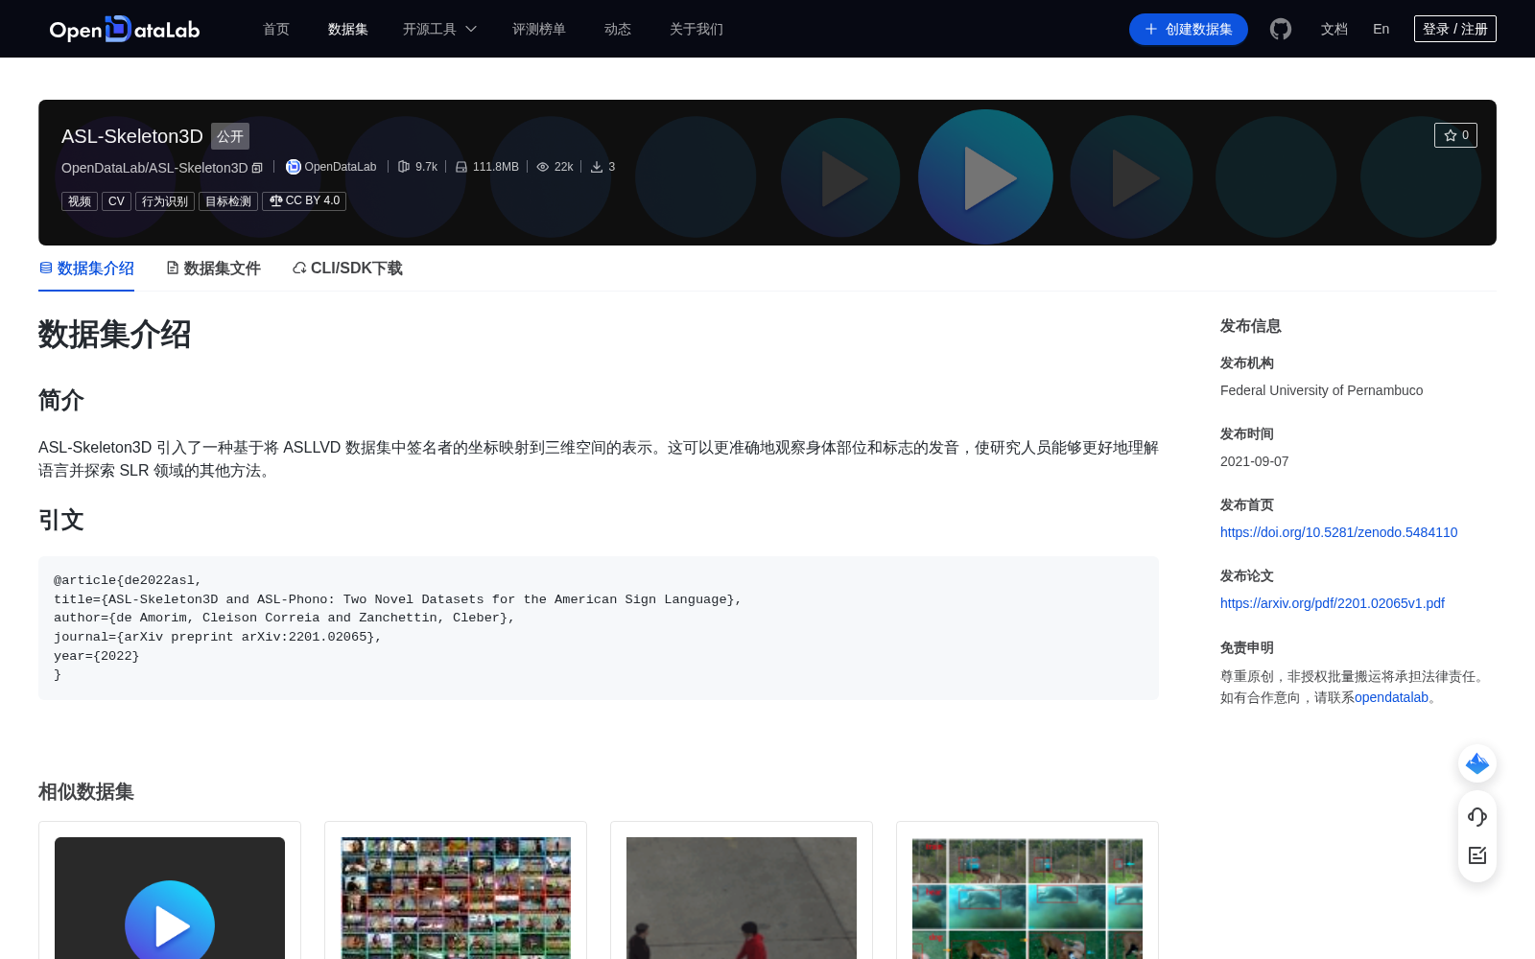Open the opendatalab contact link
The height and width of the screenshot is (959, 1535).
point(1391,697)
